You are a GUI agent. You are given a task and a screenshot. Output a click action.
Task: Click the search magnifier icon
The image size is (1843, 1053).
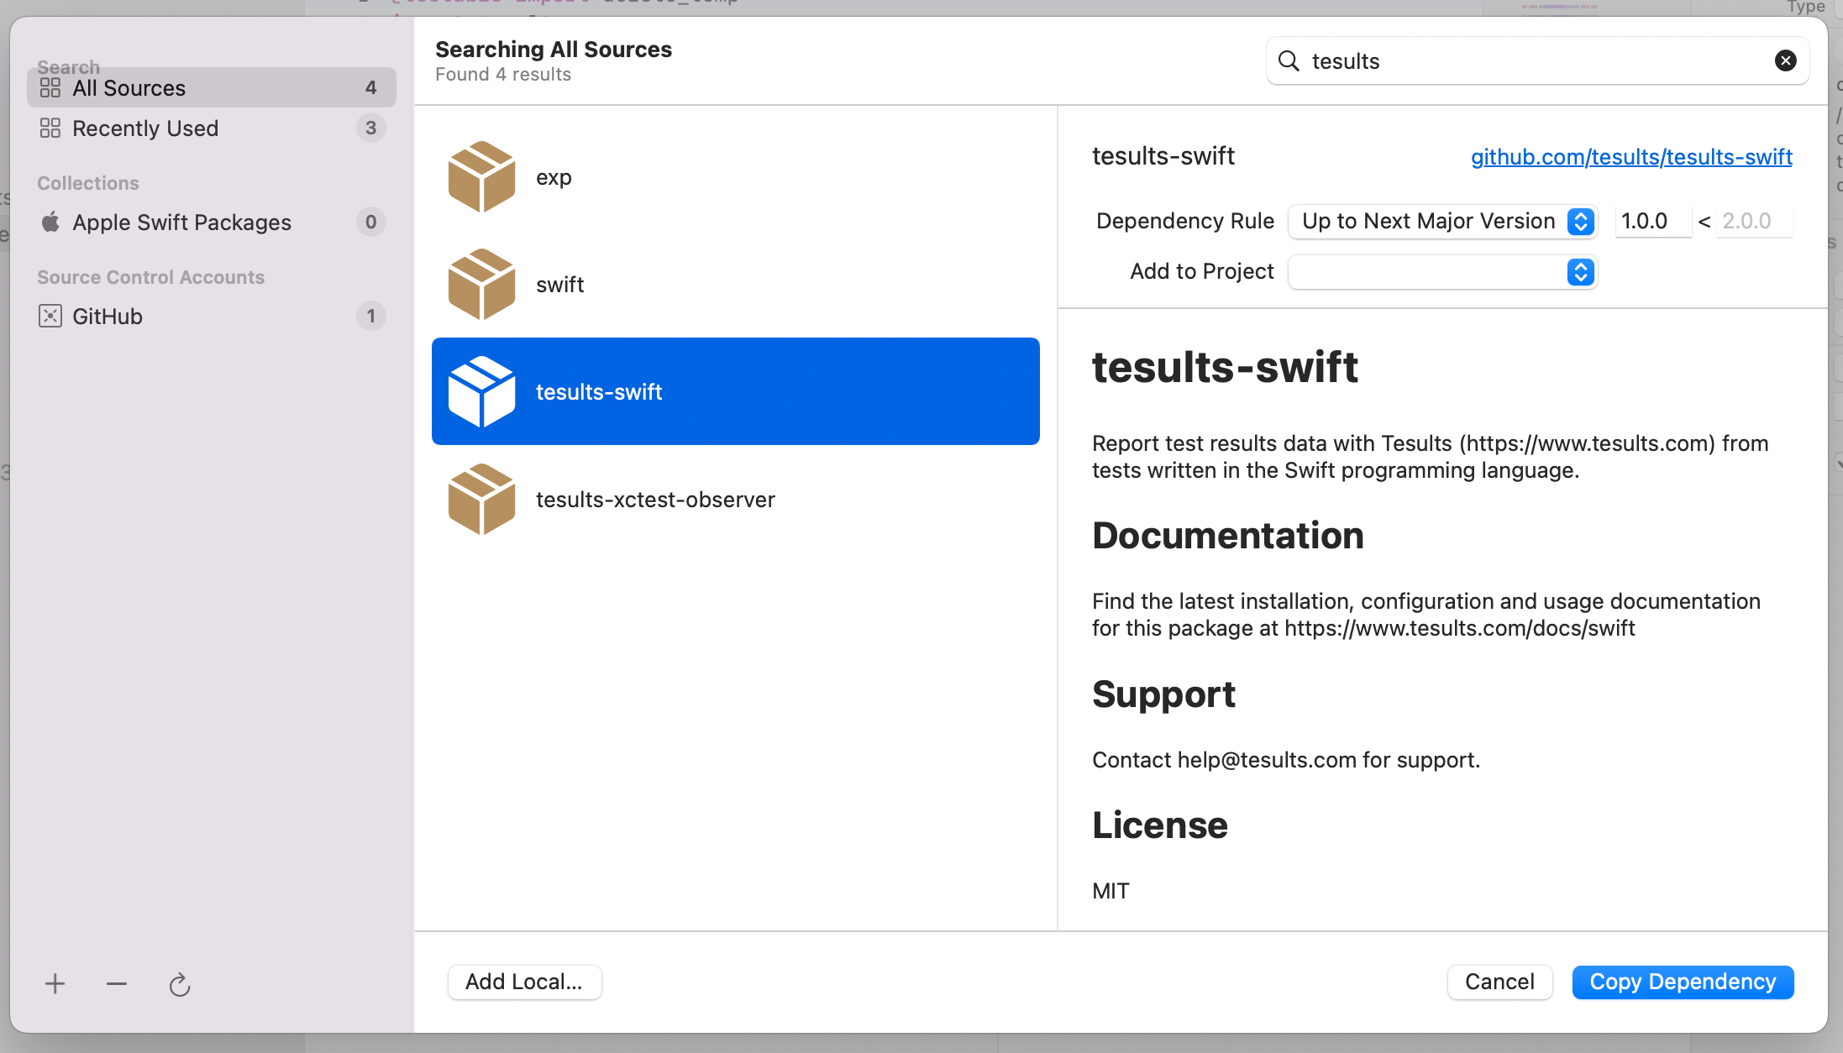coord(1289,60)
